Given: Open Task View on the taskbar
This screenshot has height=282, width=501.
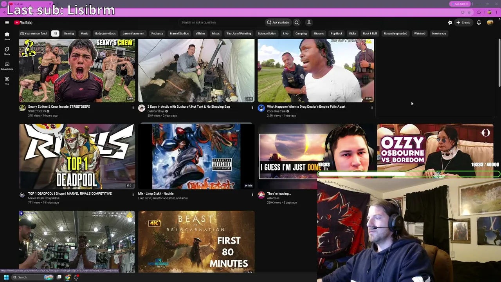Looking at the screenshot, I should 59,277.
